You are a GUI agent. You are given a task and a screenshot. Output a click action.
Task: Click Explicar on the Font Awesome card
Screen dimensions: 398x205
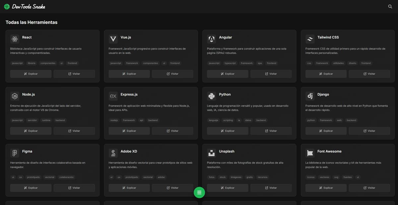326,188
